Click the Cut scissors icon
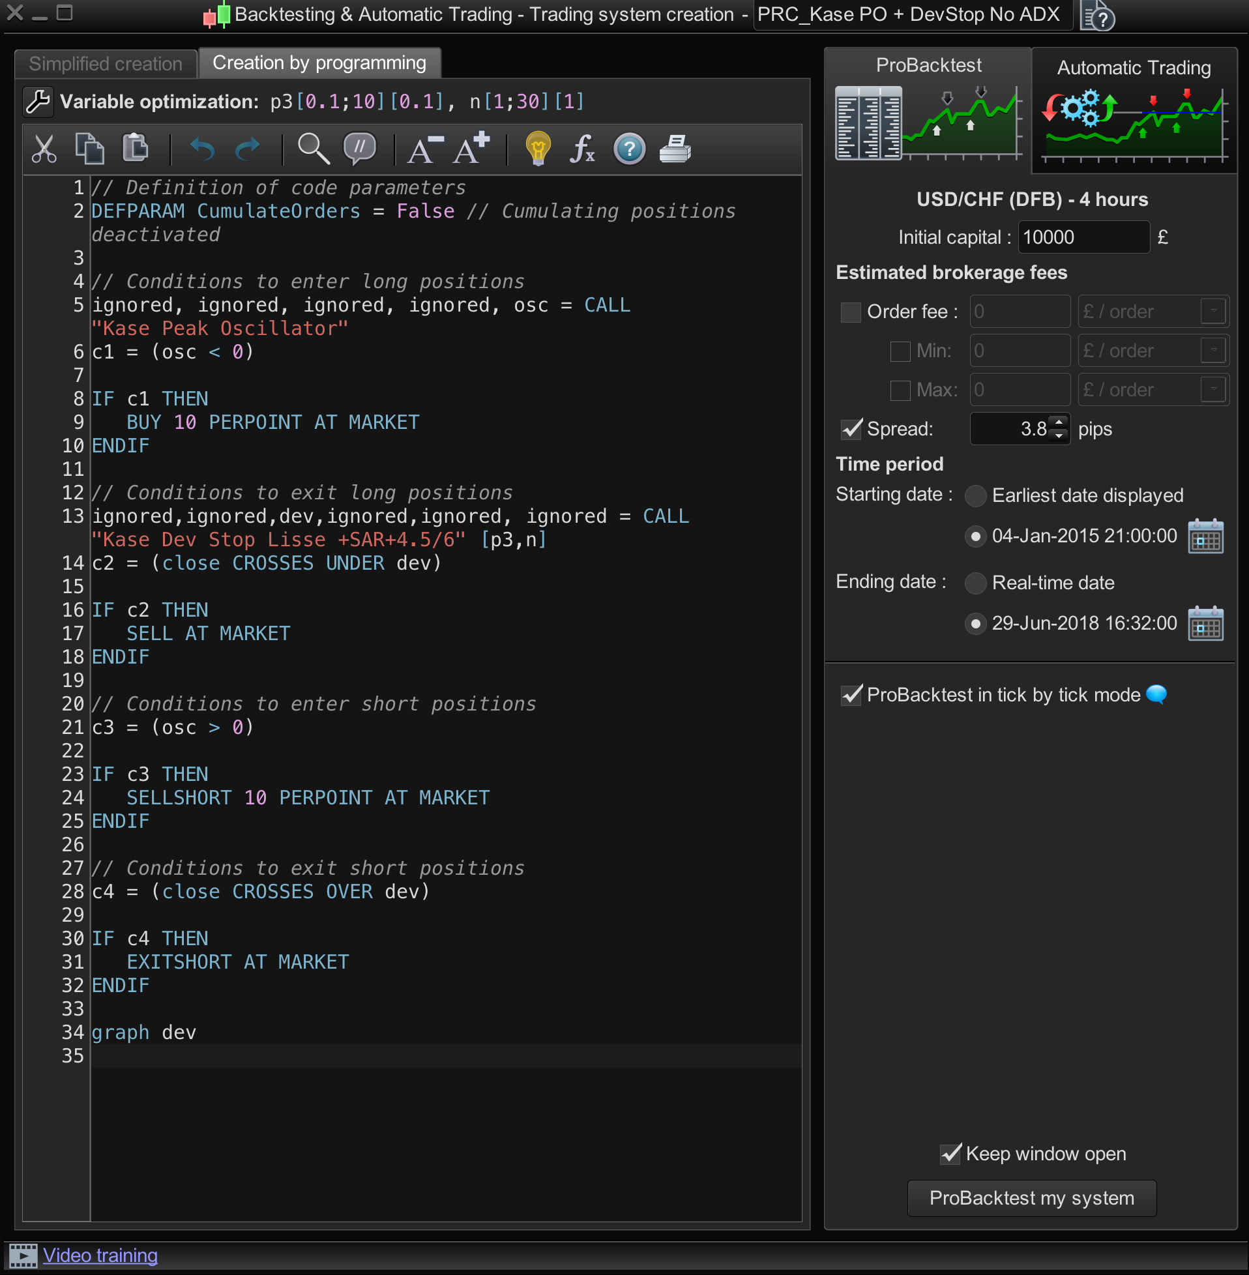This screenshot has width=1249, height=1275. (x=44, y=149)
